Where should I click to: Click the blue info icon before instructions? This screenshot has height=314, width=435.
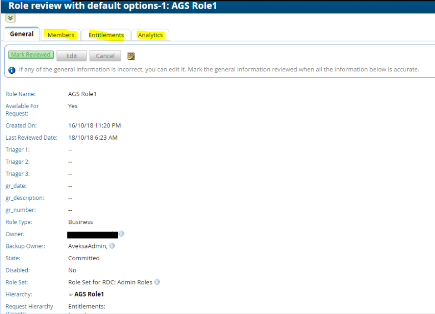pos(12,70)
